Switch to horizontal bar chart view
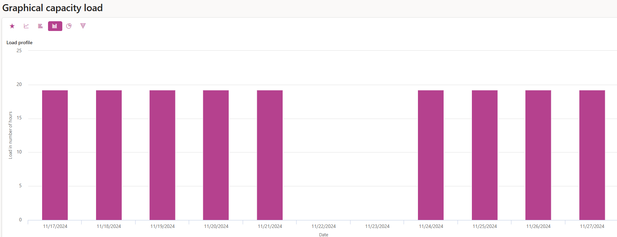 (40, 26)
